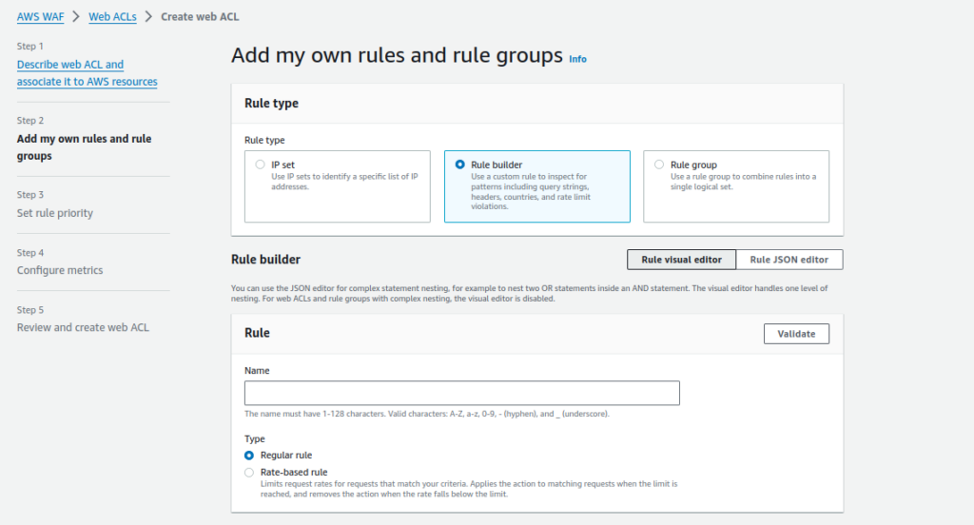Open the Info link beside page heading
Image resolution: width=974 pixels, height=525 pixels.
(577, 59)
